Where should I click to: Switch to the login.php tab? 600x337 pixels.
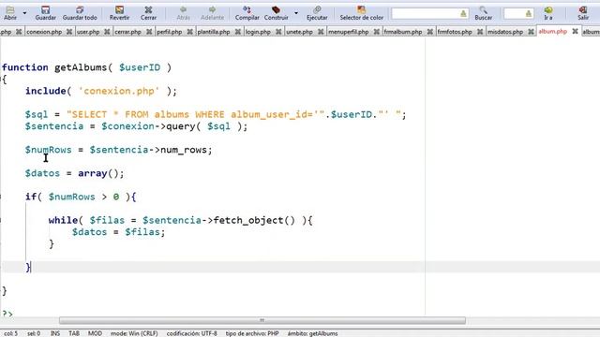click(258, 32)
